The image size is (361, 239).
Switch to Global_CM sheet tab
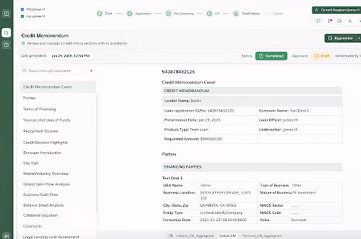pyautogui.click(x=228, y=236)
